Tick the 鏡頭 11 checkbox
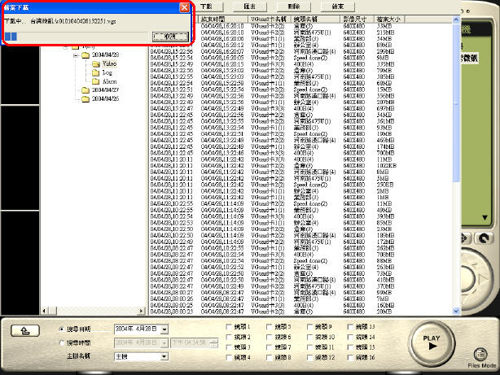 click(x=309, y=347)
